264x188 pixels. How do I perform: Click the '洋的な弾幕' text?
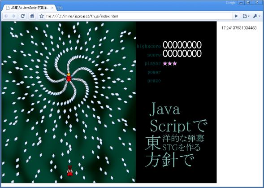click(183, 139)
